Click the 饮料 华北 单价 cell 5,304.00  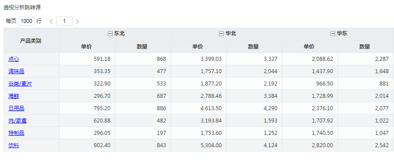point(198,145)
